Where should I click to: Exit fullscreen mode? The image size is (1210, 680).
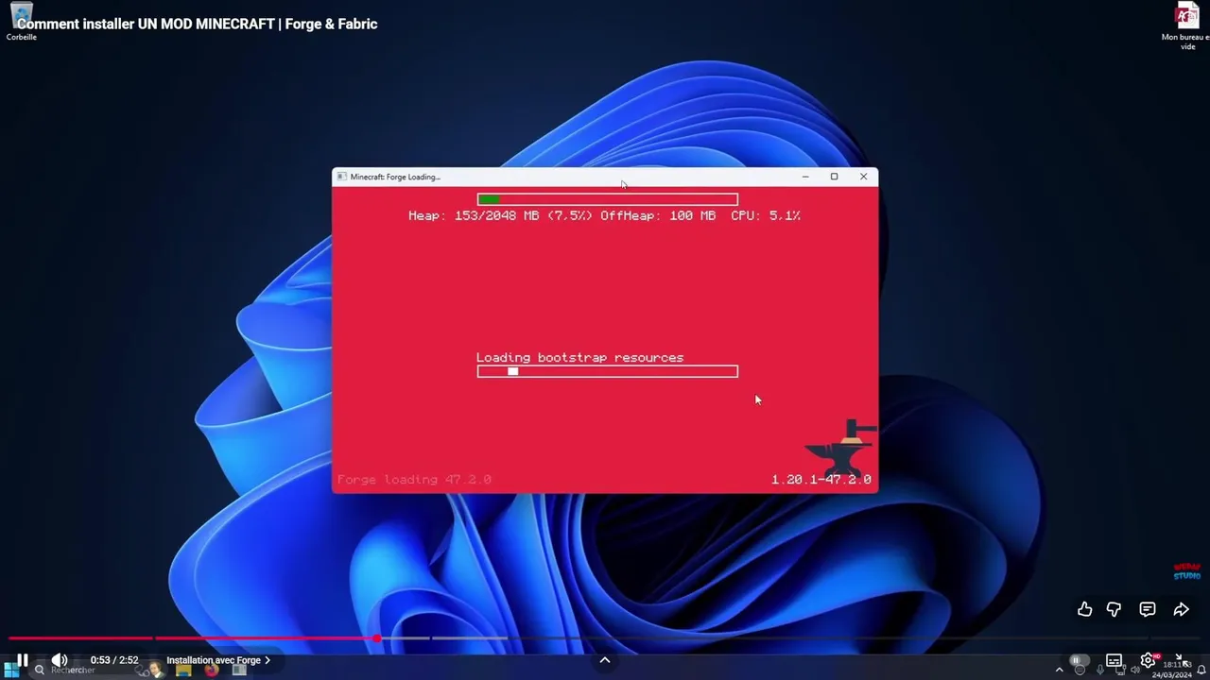[x=1180, y=658]
